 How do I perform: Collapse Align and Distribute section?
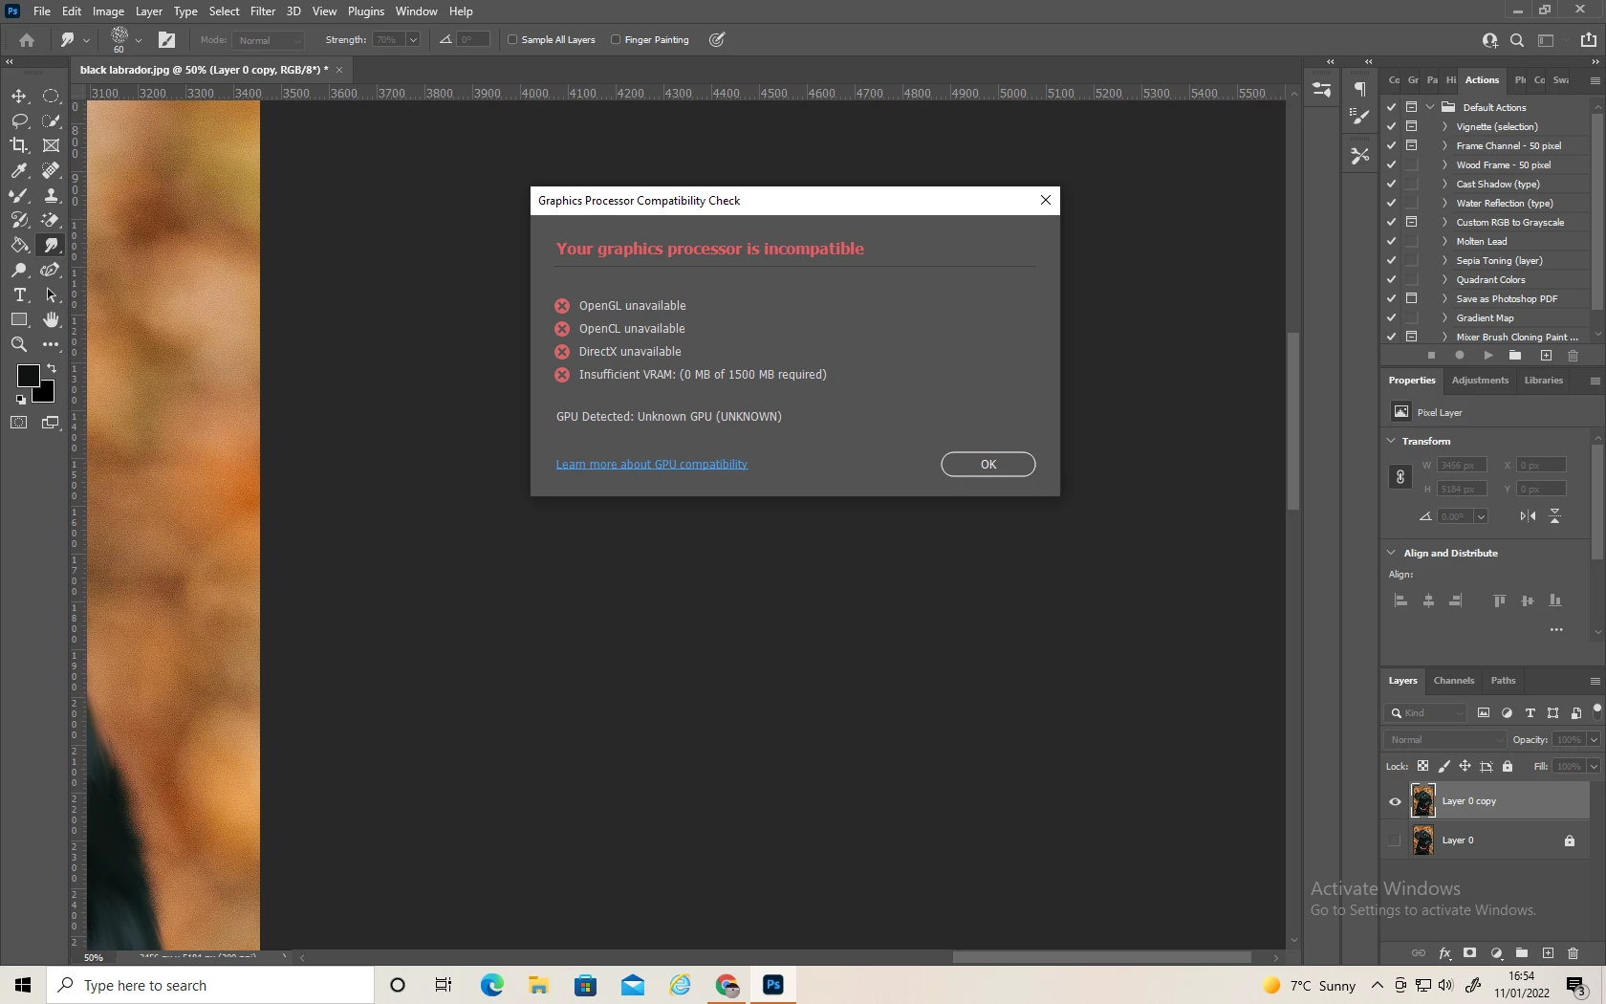pos(1392,553)
